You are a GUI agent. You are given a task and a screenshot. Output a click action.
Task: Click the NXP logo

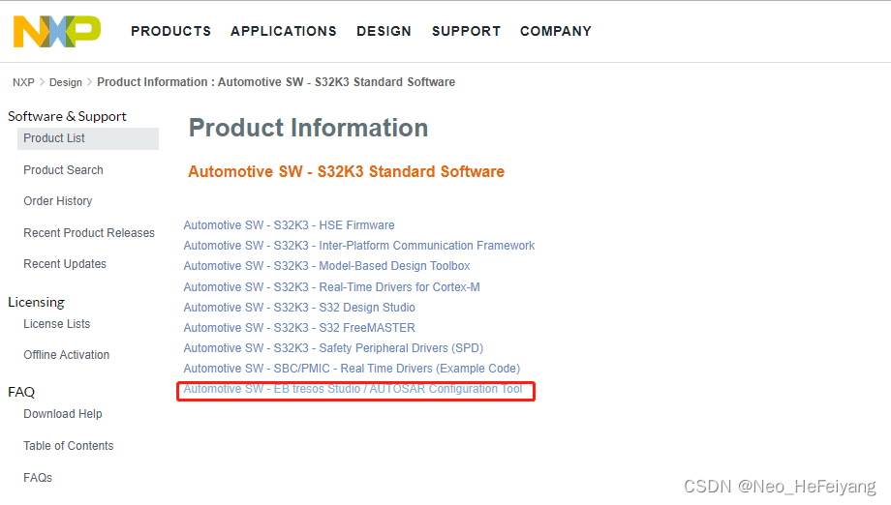56,31
